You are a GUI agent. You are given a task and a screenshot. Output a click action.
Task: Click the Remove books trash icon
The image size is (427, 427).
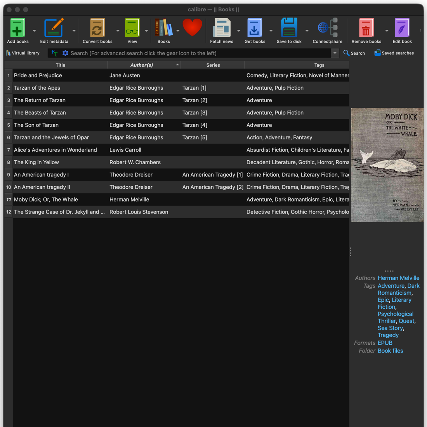(x=366, y=28)
